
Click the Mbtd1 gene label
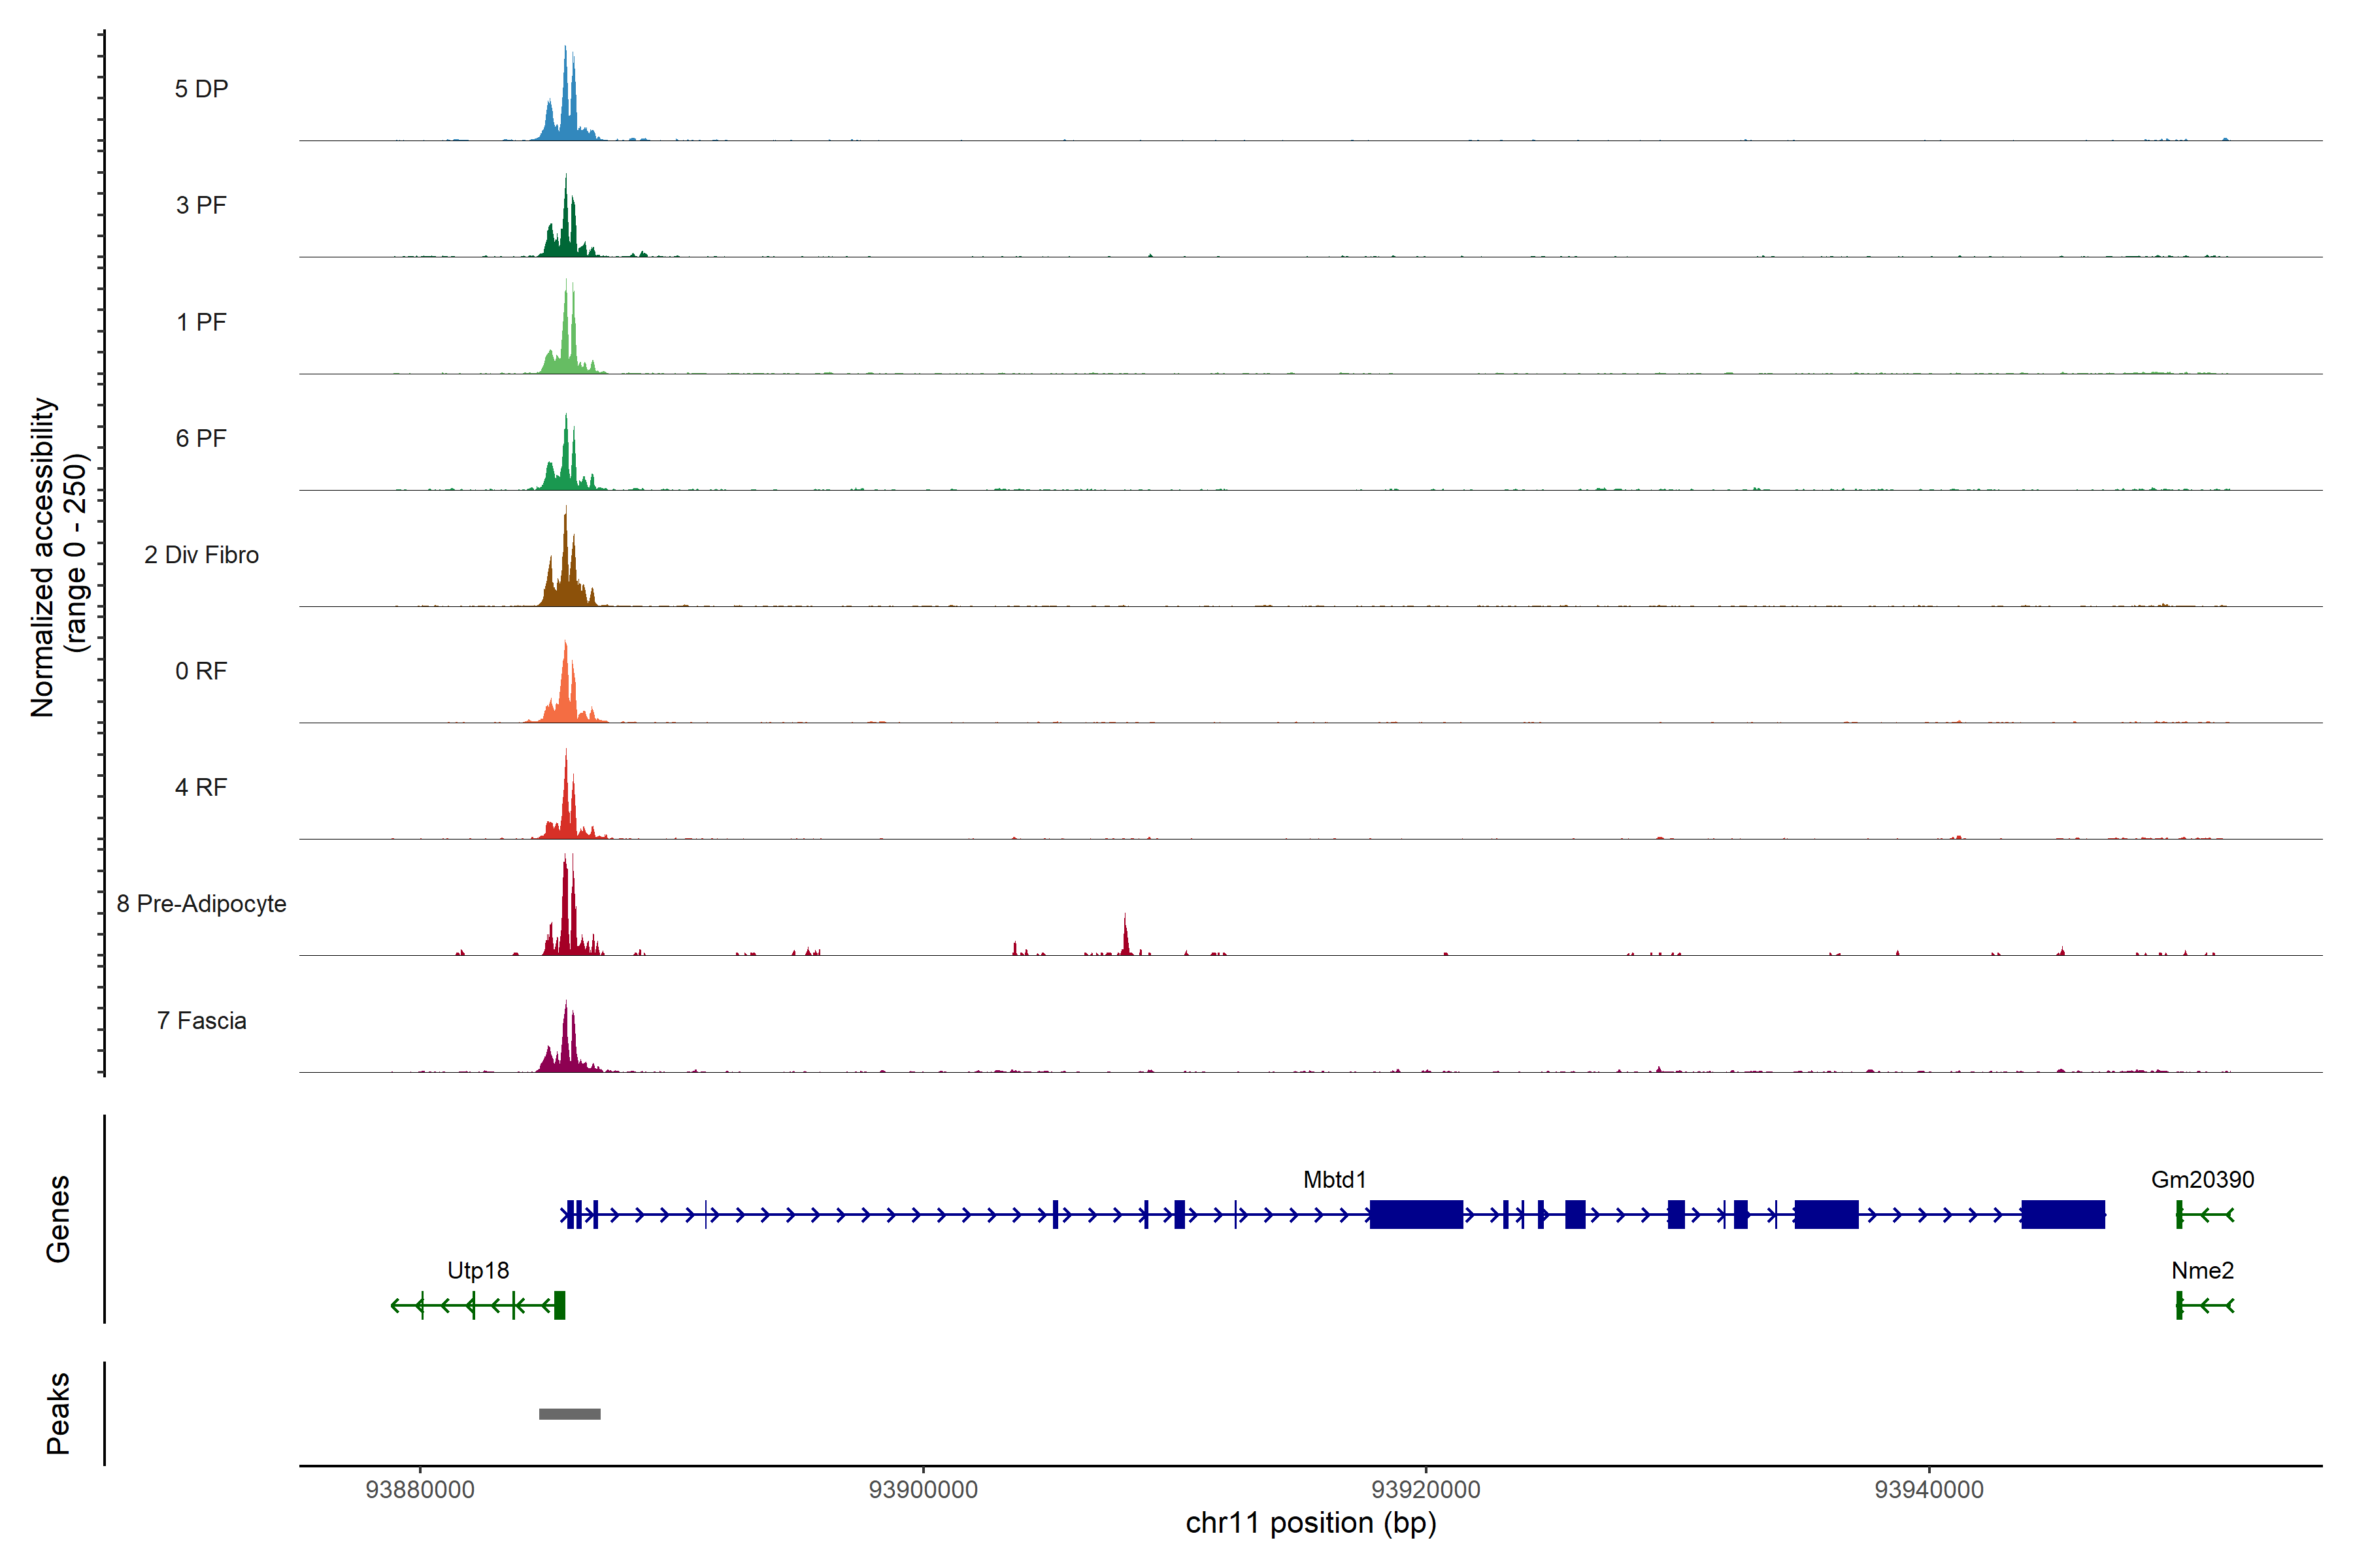click(x=1333, y=1180)
